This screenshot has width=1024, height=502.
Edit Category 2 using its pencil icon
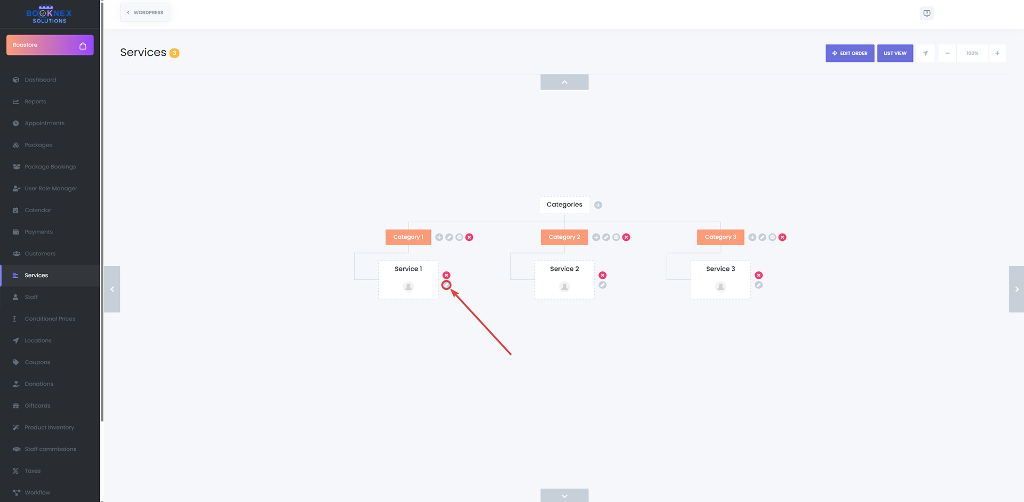[606, 237]
